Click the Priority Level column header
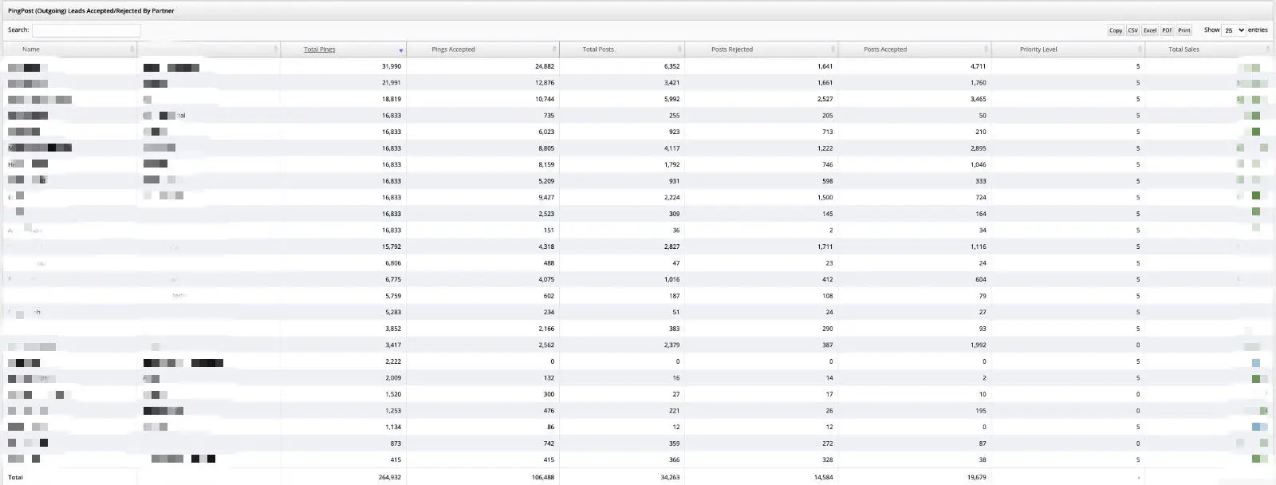Image resolution: width=1276 pixels, height=485 pixels. [1038, 49]
